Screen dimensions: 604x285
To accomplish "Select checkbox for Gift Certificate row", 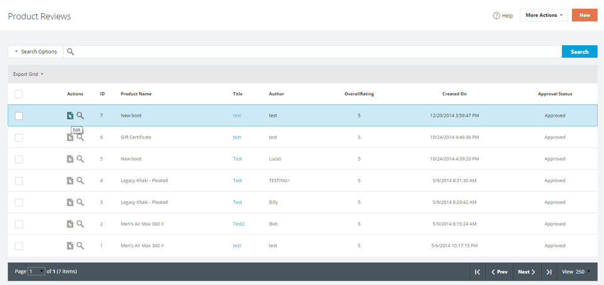I will coord(18,137).
